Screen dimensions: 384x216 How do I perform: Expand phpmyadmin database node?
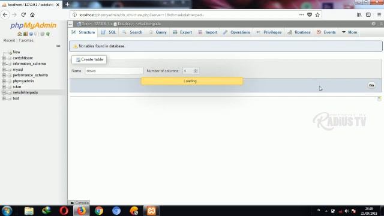click(4, 81)
